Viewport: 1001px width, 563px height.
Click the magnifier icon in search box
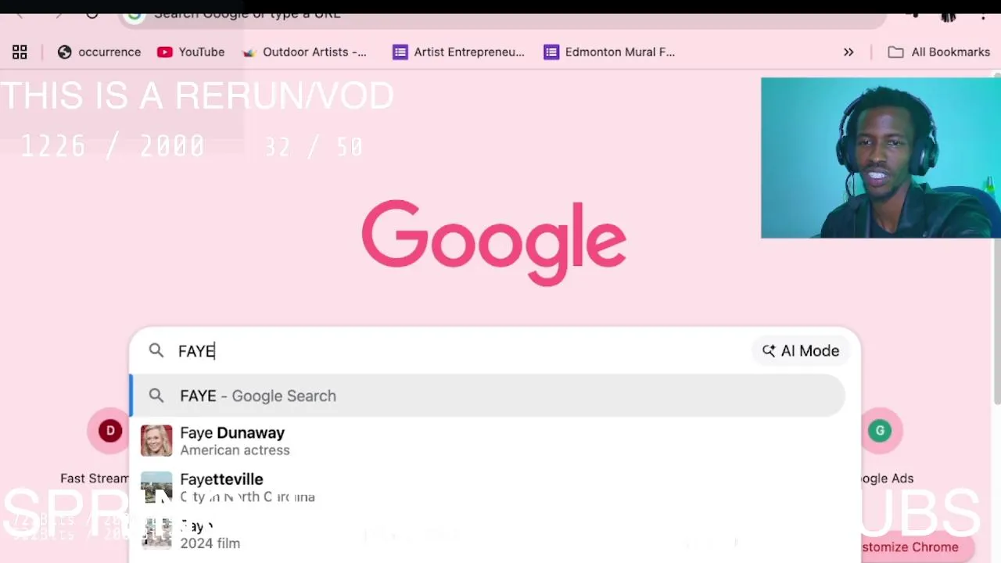[x=156, y=350]
